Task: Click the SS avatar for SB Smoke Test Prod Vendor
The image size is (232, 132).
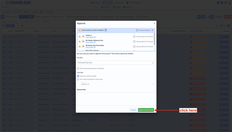Action: click(x=83, y=46)
